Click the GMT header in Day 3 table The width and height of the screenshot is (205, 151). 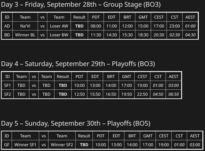pyautogui.click(x=143, y=17)
